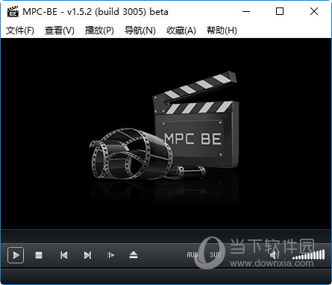Open file with the eject icon
The width and height of the screenshot is (332, 285).
(134, 255)
